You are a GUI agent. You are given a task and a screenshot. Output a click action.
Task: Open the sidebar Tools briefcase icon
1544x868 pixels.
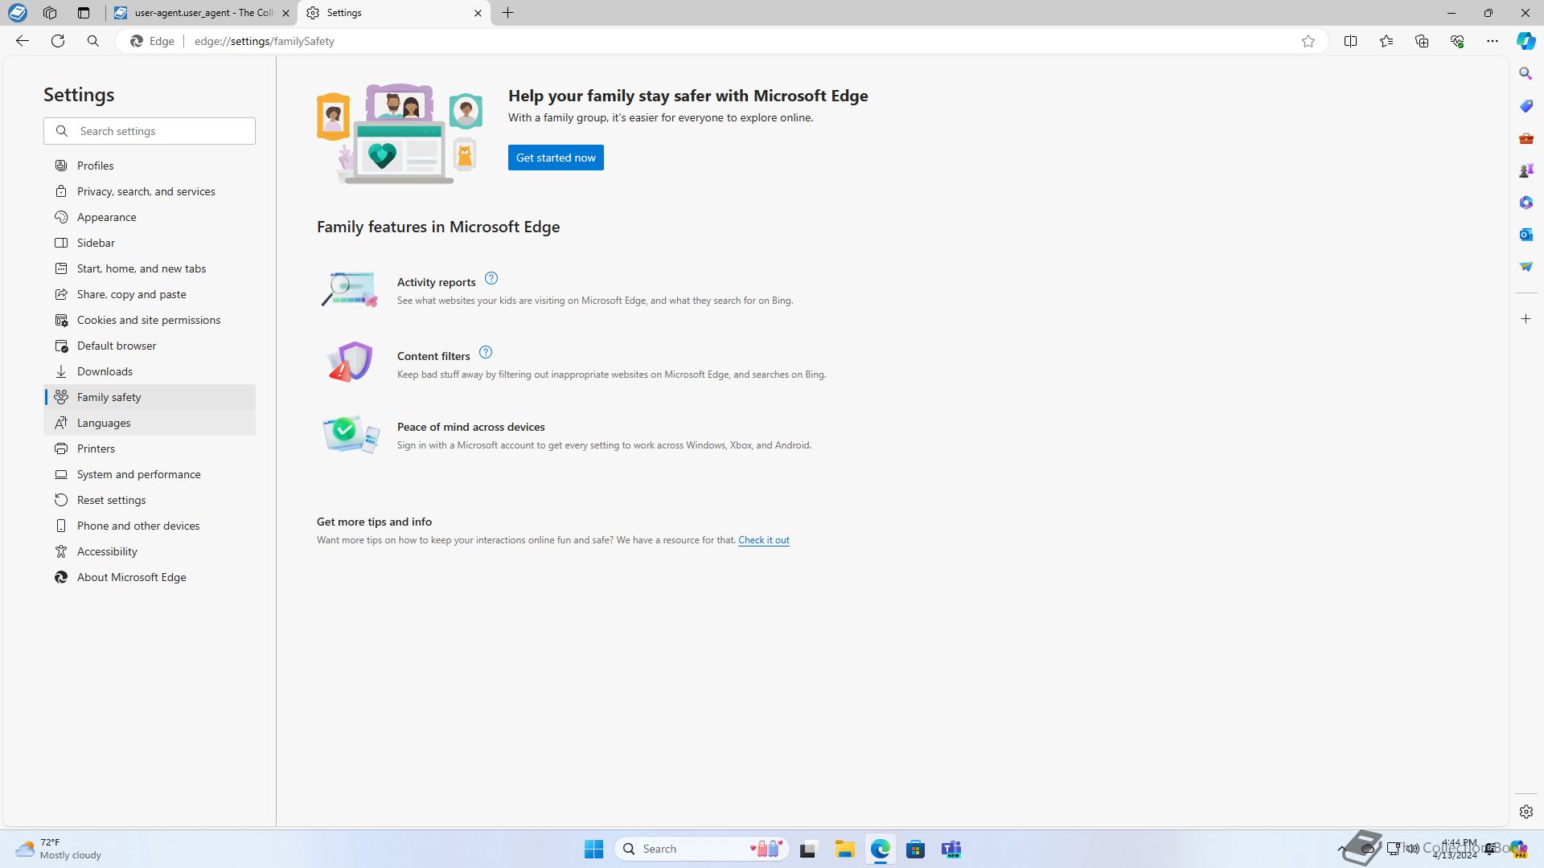coord(1526,138)
